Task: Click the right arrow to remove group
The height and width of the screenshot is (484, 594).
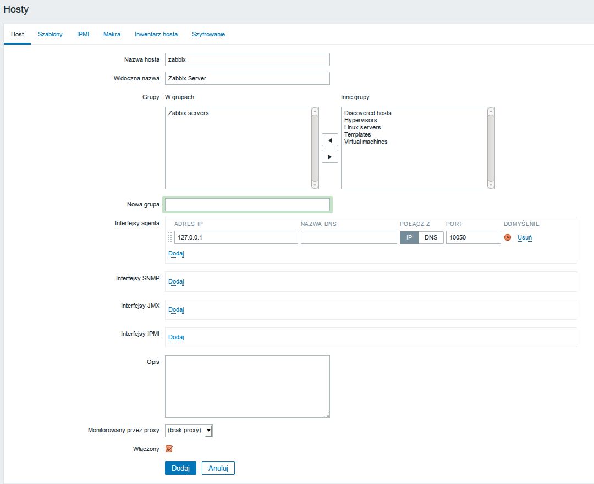Action: pyautogui.click(x=329, y=157)
